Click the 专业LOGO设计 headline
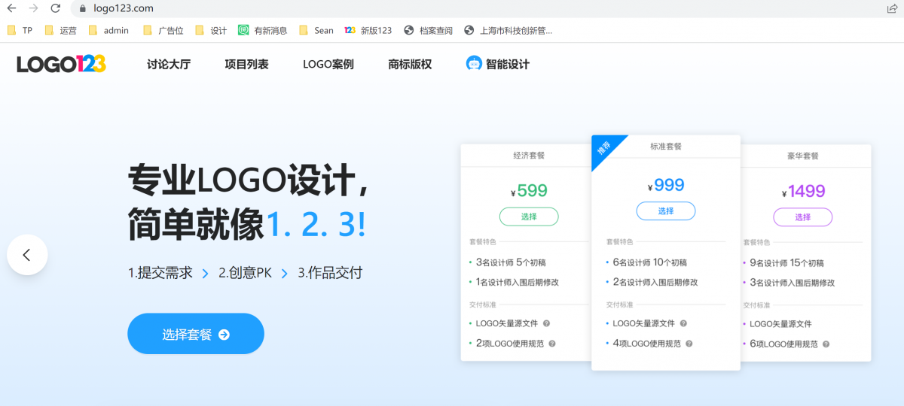The height and width of the screenshot is (406, 904). 249,180
